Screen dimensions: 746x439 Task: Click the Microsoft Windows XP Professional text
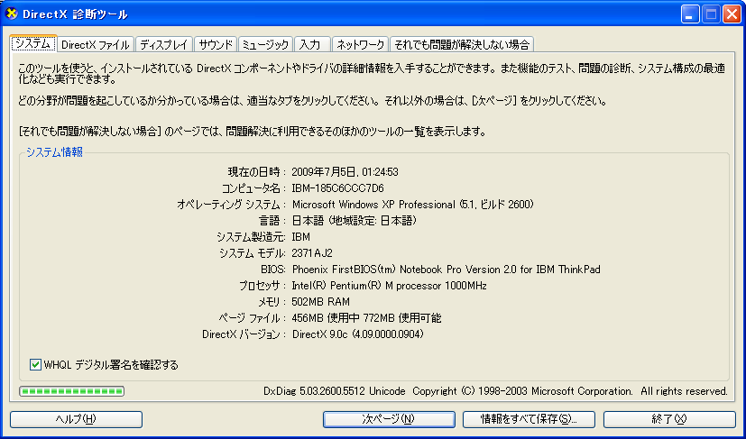click(413, 204)
